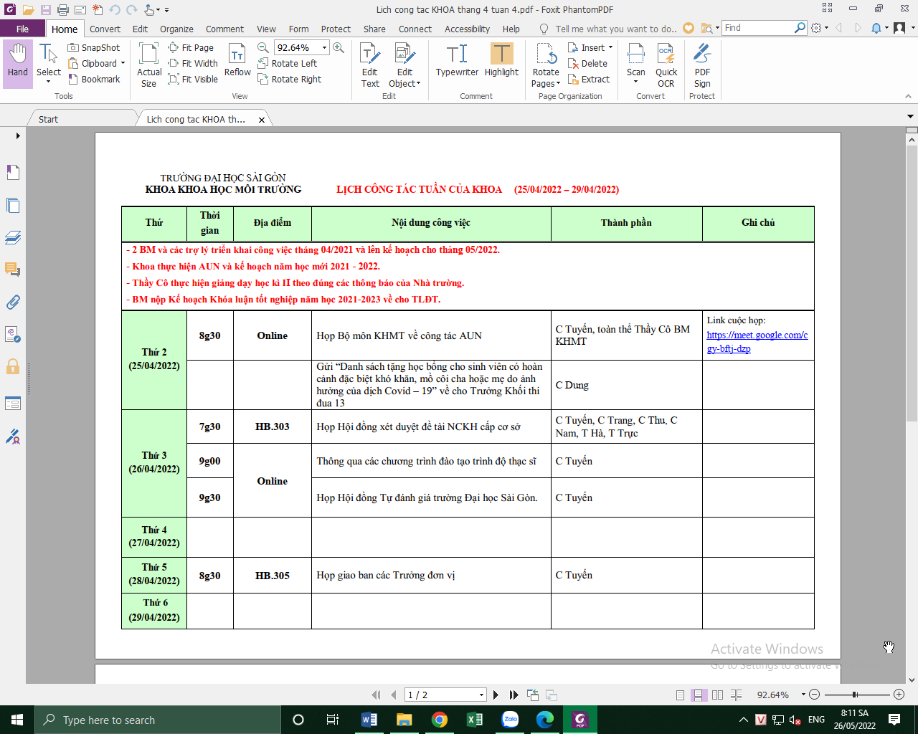Go to the next page

[496, 695]
